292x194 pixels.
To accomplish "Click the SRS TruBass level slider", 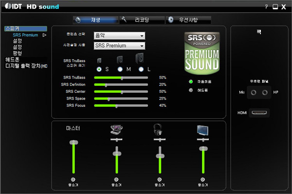I will tap(121, 78).
